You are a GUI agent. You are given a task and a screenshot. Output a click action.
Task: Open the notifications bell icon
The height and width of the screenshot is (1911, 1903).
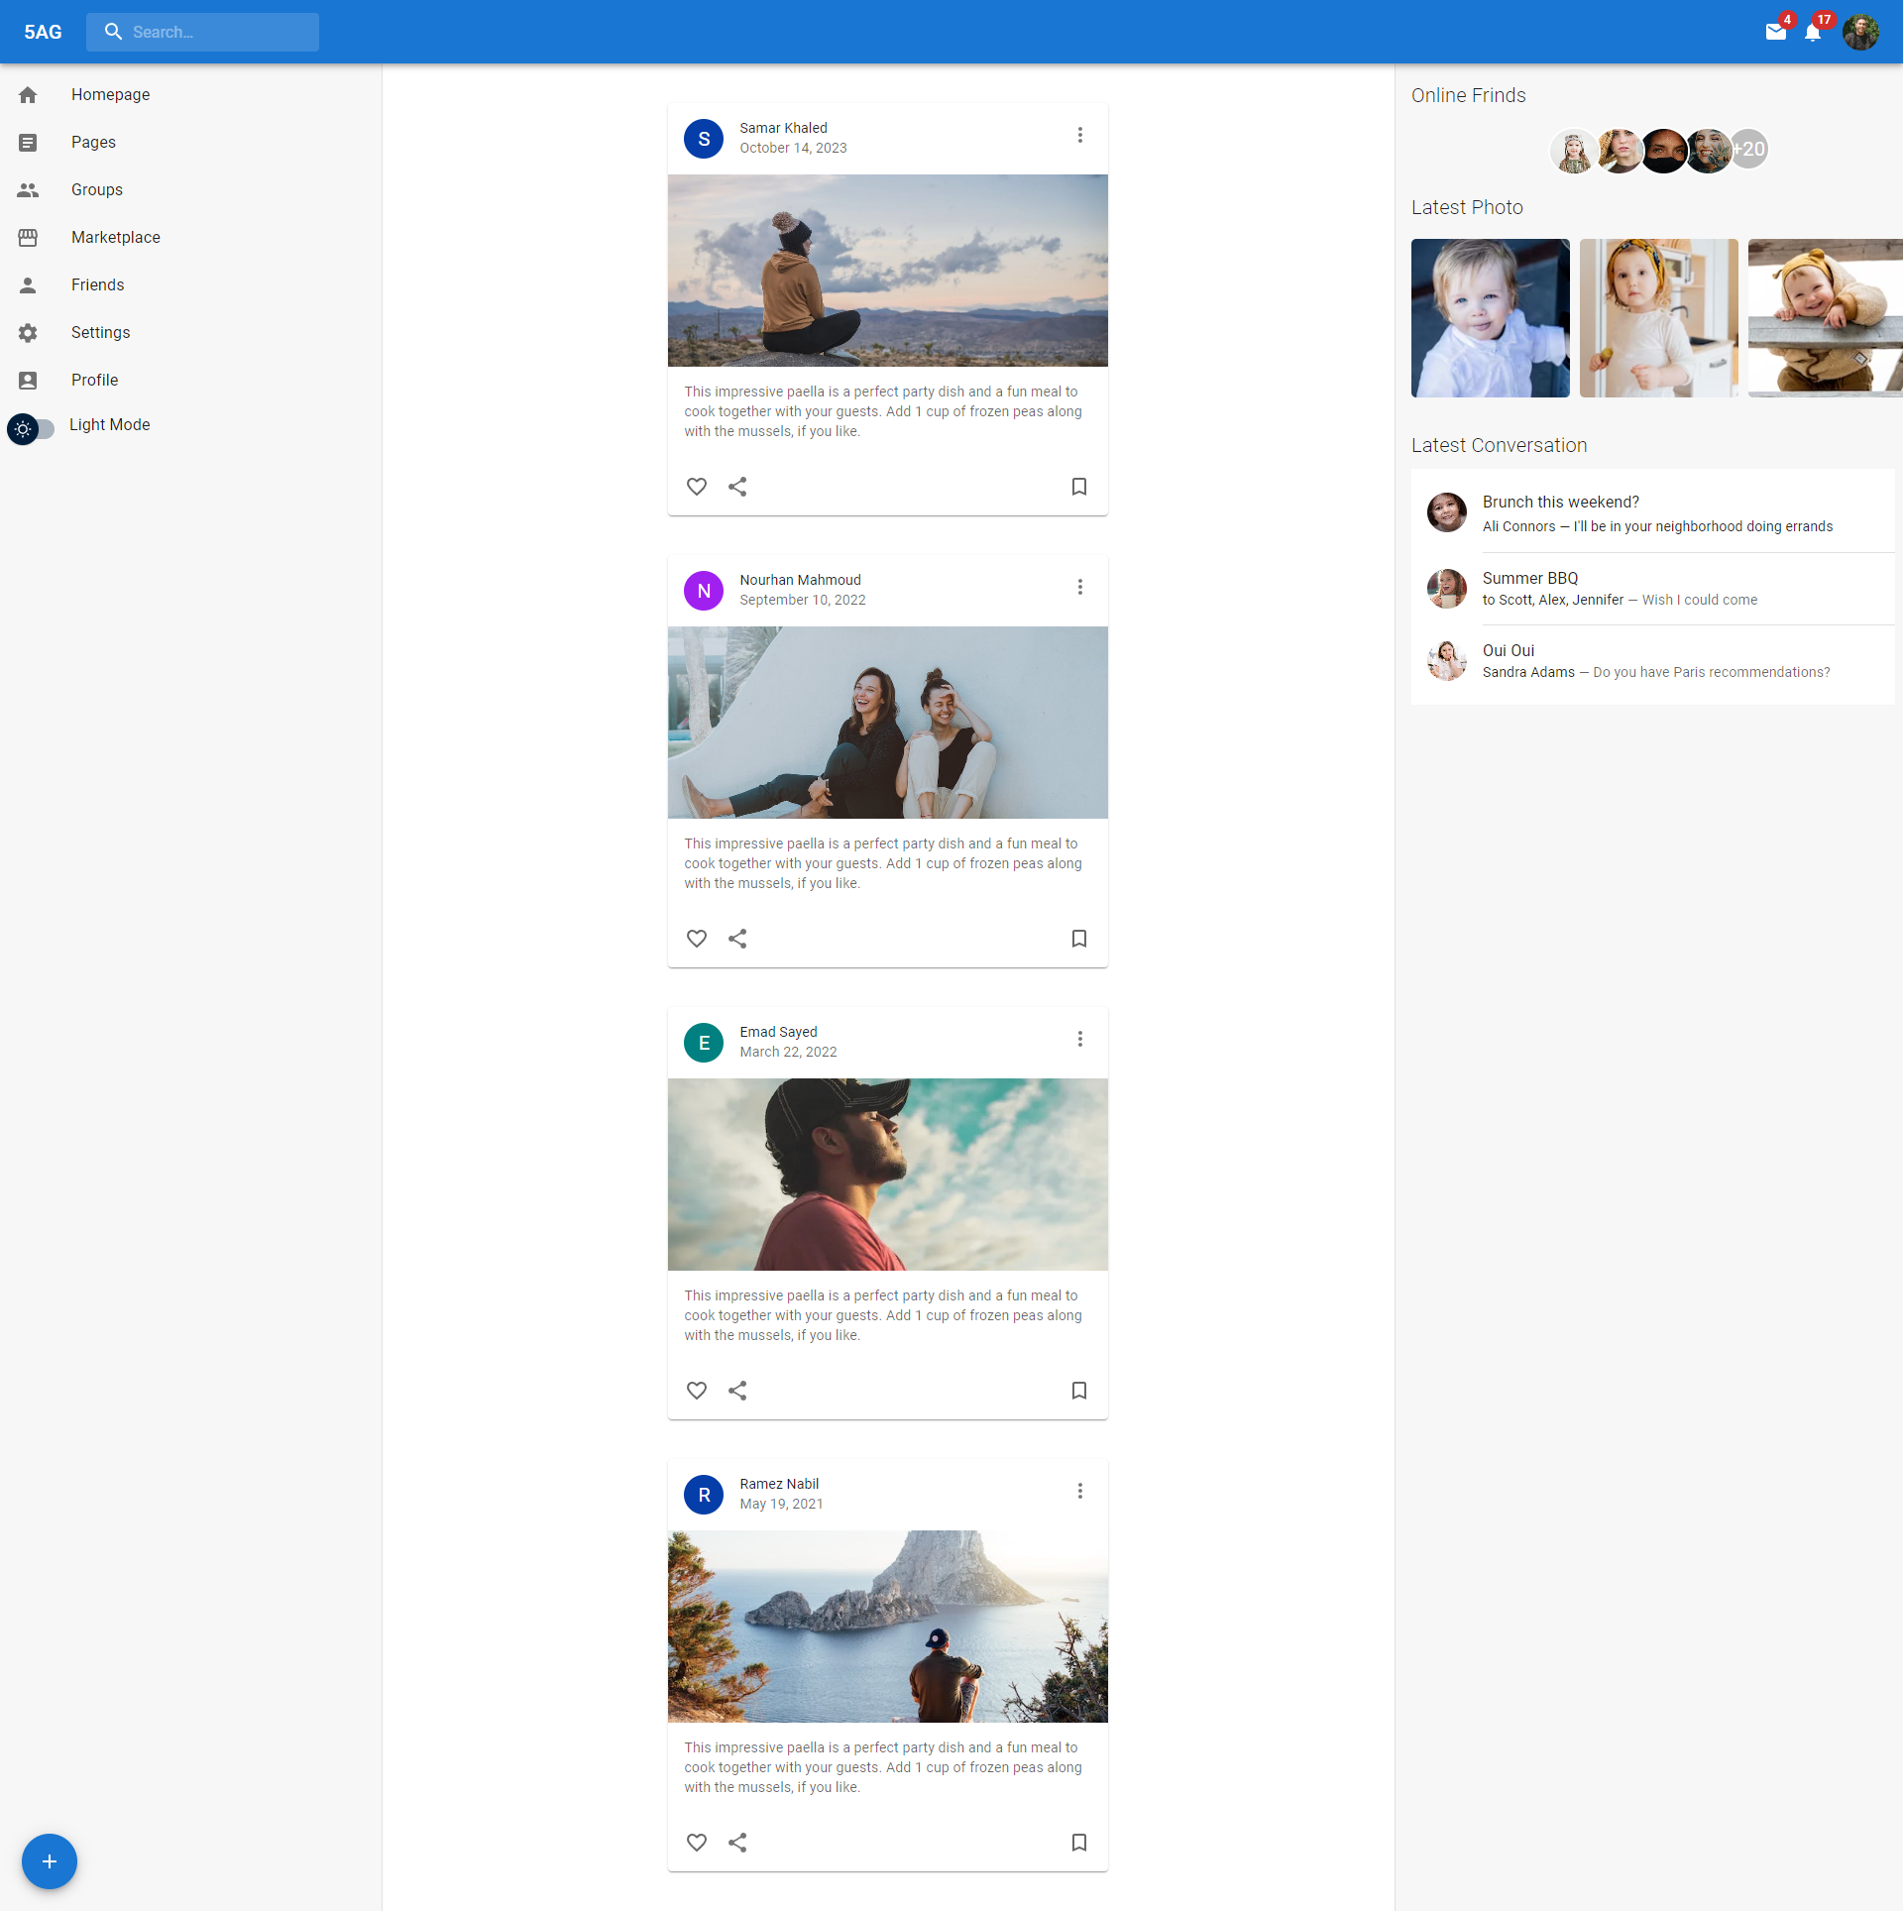pos(1813,32)
